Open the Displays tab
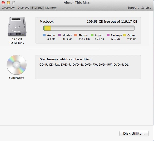This screenshot has height=141, width=154. pyautogui.click(x=23, y=8)
